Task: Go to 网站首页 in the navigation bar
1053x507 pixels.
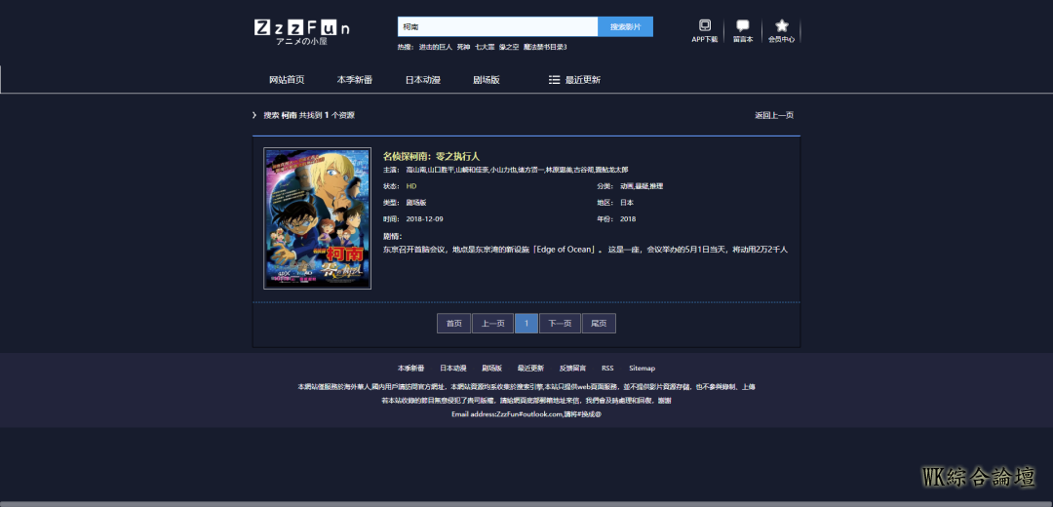Action: [287, 80]
